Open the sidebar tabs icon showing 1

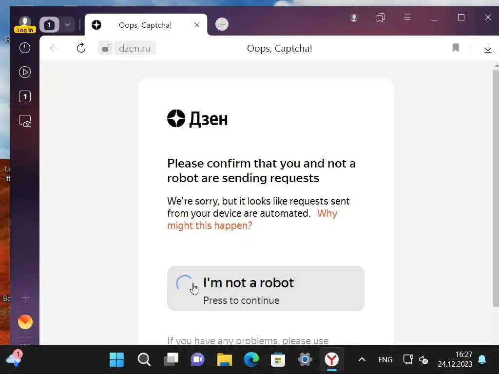(x=25, y=96)
